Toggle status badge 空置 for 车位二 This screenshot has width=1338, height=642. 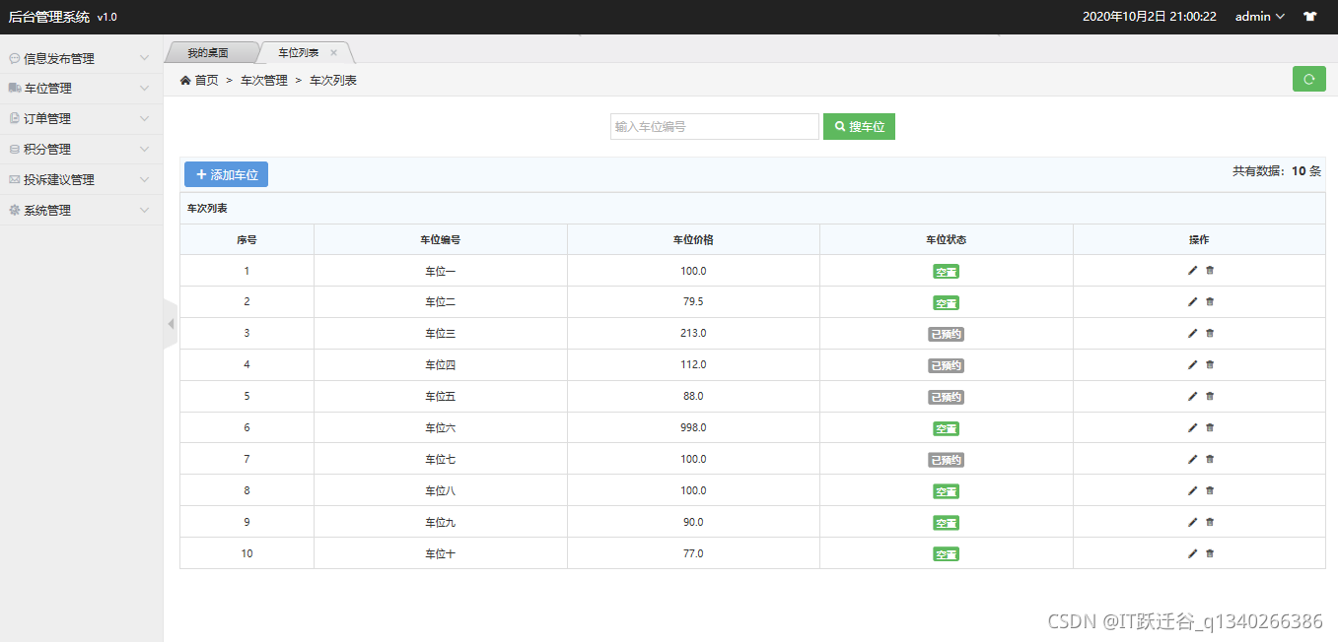[946, 303]
